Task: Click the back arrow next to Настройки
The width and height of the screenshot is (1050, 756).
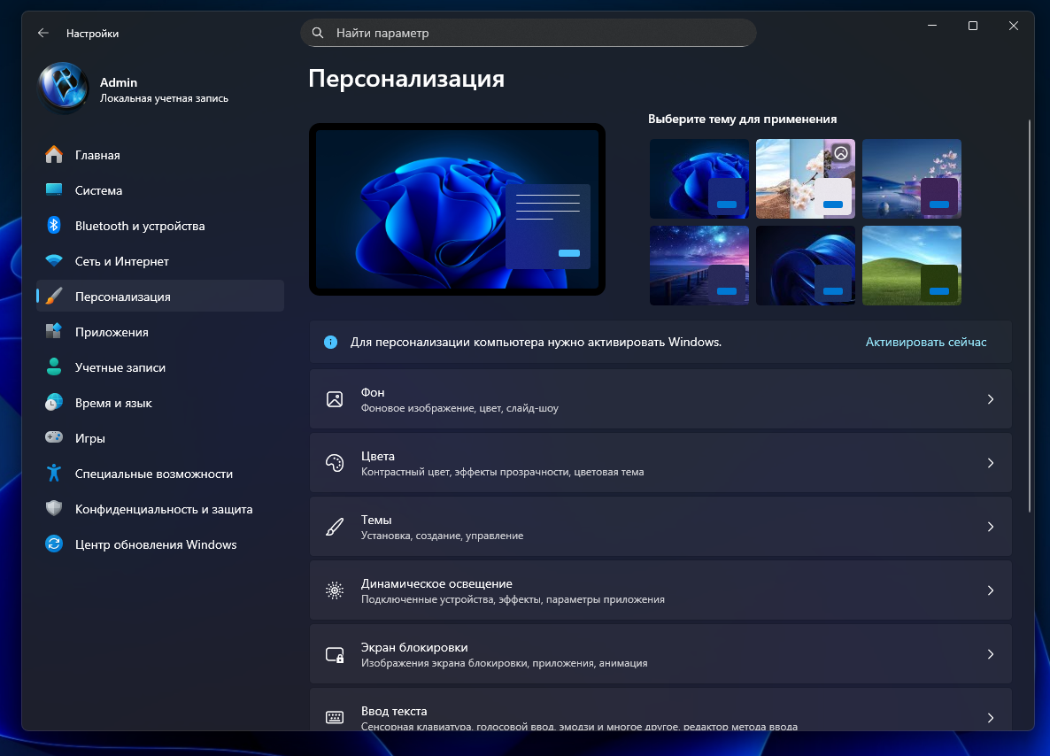Action: [x=43, y=33]
